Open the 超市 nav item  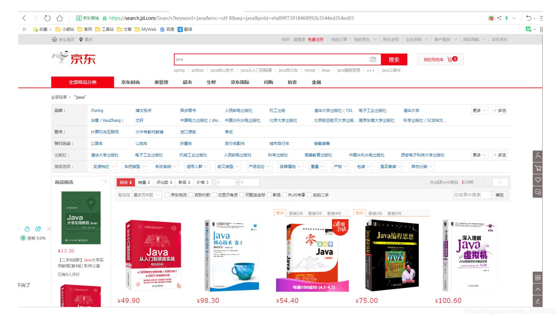click(x=187, y=82)
